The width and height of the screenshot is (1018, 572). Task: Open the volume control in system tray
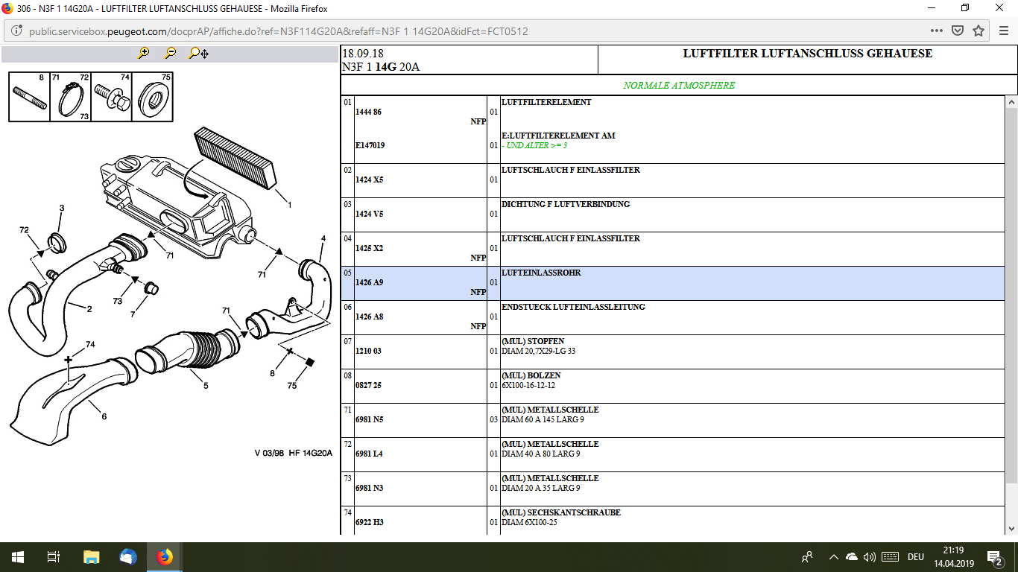click(869, 557)
